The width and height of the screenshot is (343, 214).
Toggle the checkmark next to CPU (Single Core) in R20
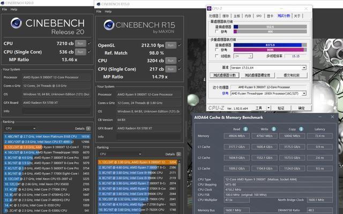coord(90,52)
